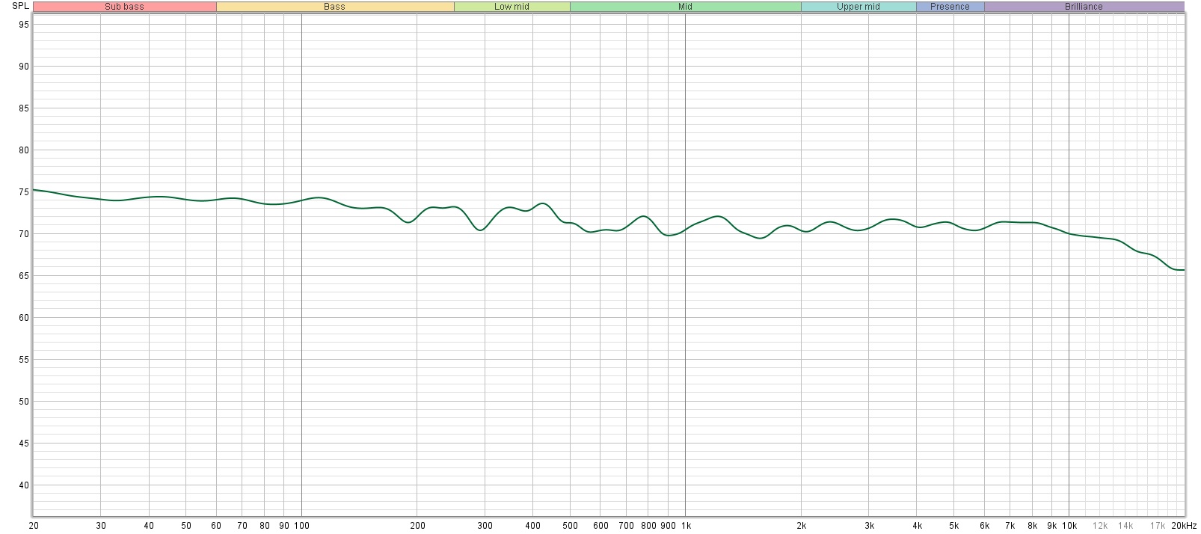Click the 1k frequency label
This screenshot has height=534, width=1201.
click(x=685, y=526)
